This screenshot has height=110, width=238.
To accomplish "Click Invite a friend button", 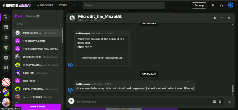I will tap(38, 107).
